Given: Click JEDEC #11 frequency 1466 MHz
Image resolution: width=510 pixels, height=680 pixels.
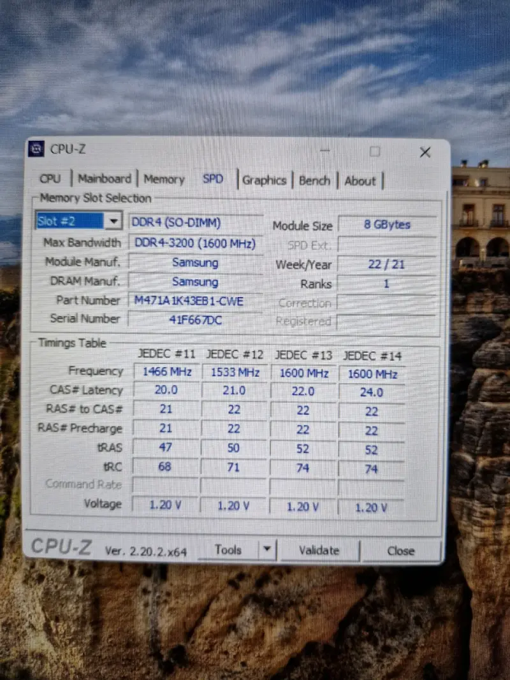Looking at the screenshot, I should (x=166, y=372).
